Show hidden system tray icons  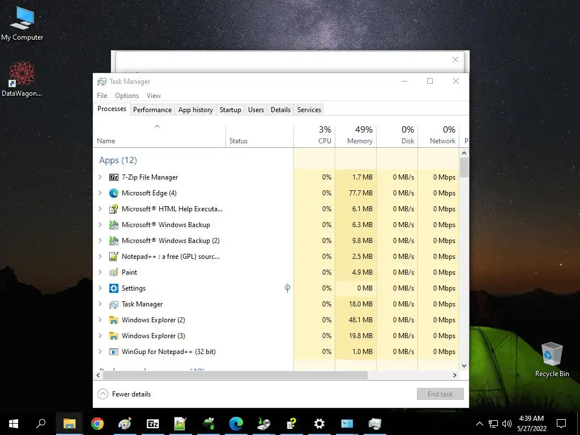[479, 424]
